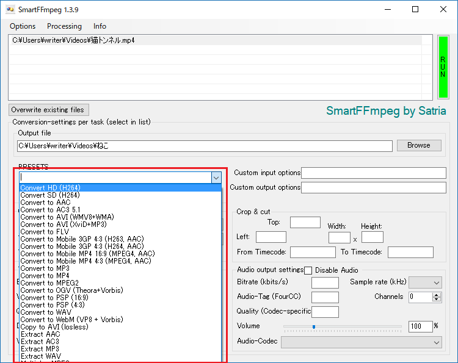Increase Channels with the up arrow
This screenshot has height=363, width=458.
pos(437,295)
